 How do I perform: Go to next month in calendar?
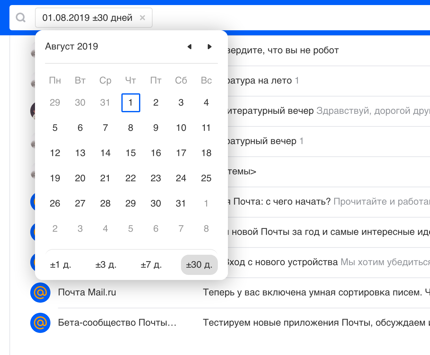coord(209,47)
